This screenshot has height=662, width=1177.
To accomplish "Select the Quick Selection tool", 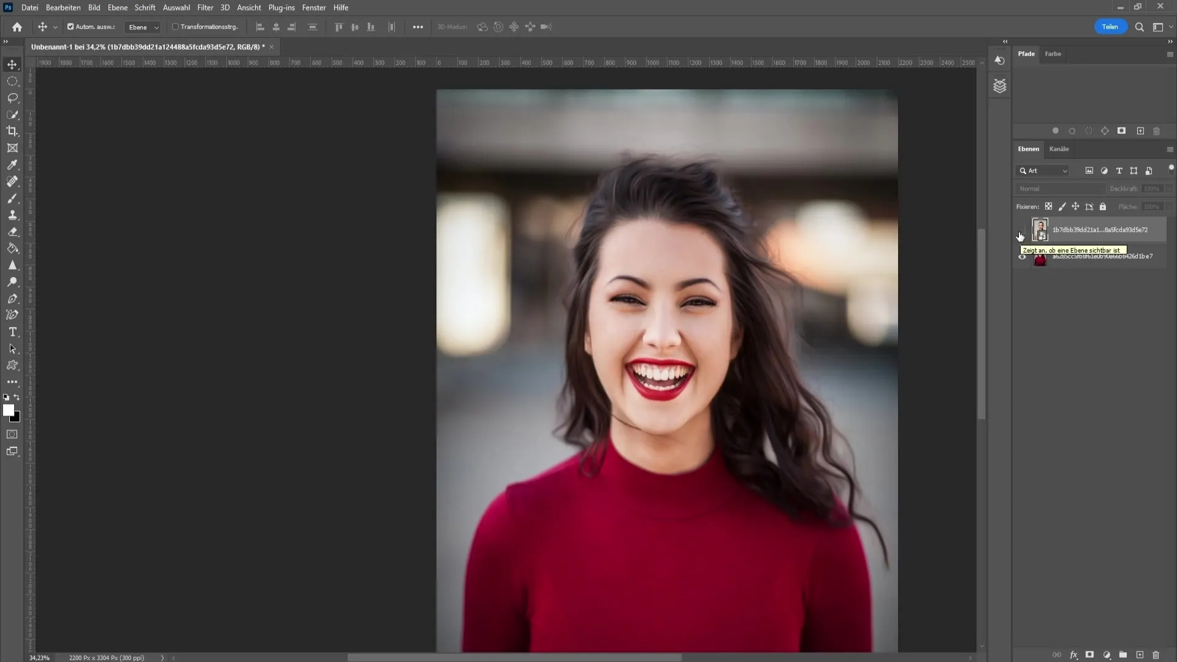I will [12, 115].
